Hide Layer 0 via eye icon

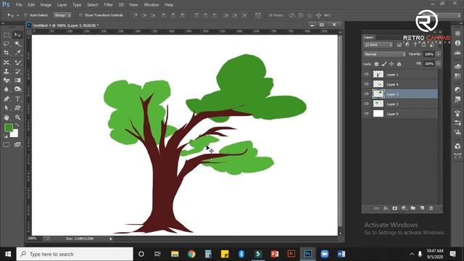pos(367,114)
